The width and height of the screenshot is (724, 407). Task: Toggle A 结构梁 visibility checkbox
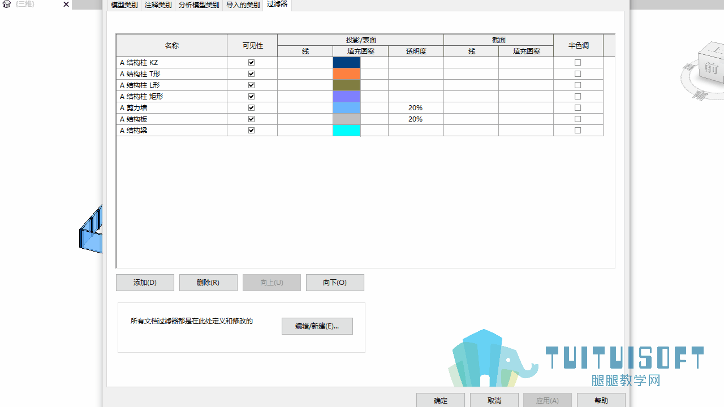252,131
